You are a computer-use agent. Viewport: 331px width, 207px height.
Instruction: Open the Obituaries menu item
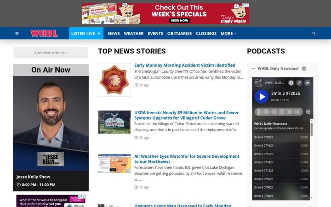coord(179,34)
